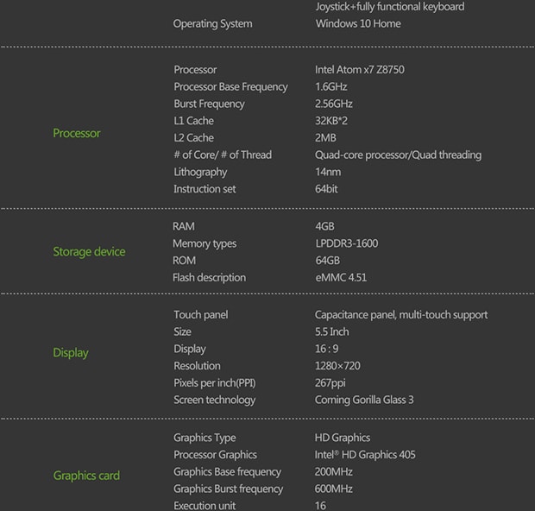Select the LPDDR3-1600 memory type value
The image size is (535, 511).
(x=346, y=243)
